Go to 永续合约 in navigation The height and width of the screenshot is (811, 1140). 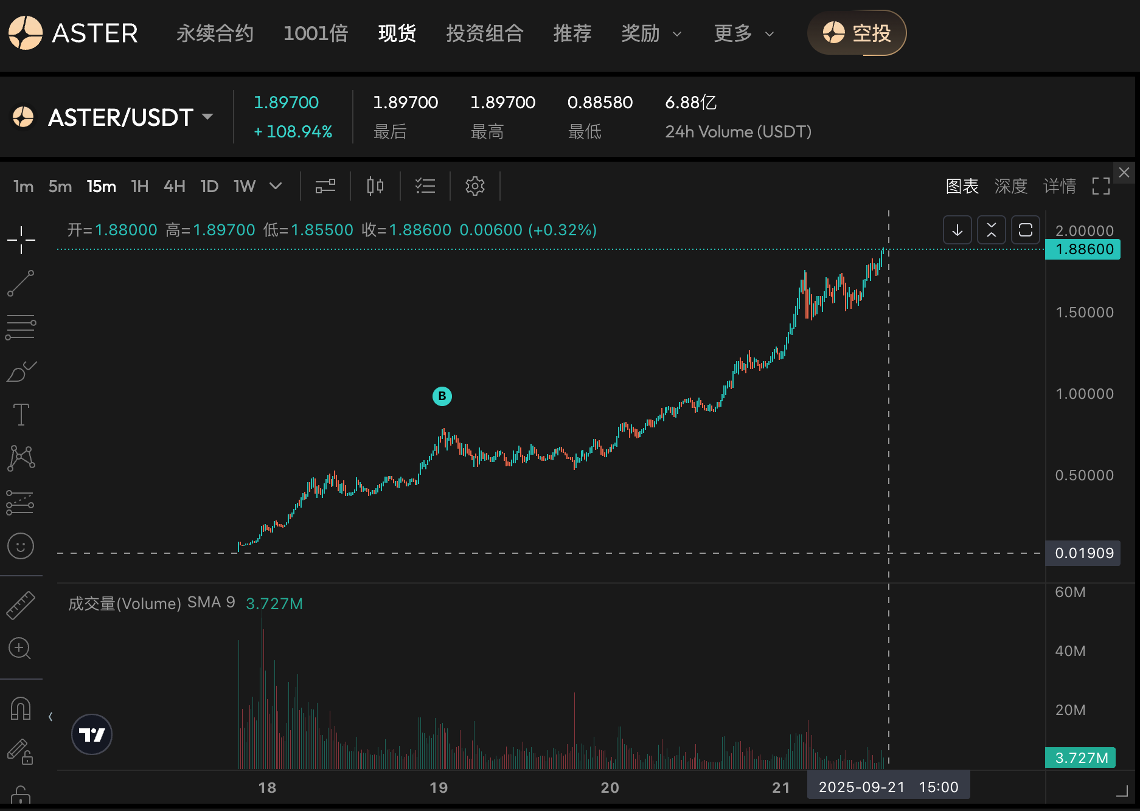215,33
